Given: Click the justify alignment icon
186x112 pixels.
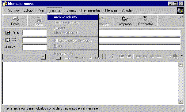Looking at the screenshot, I should click(x=159, y=56).
